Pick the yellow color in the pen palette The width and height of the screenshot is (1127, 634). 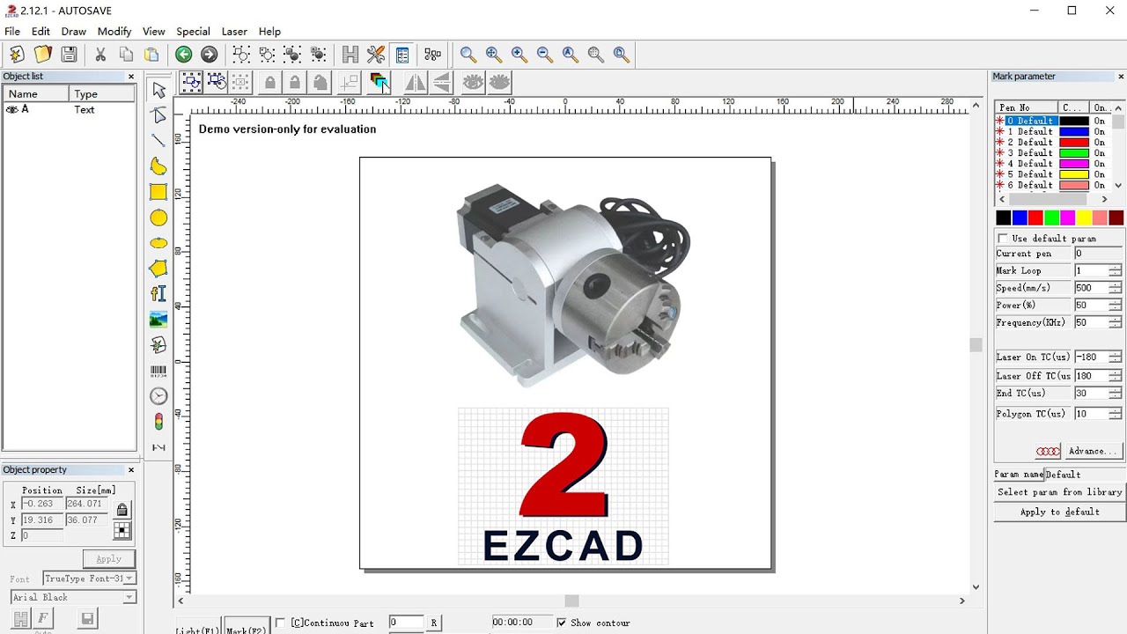click(1084, 217)
